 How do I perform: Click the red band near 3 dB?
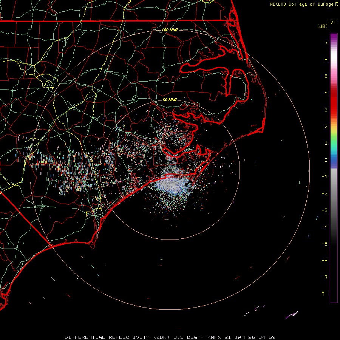(334, 110)
